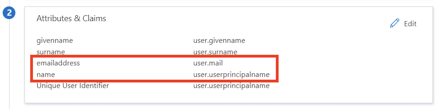Select the surname claim name

click(51, 52)
